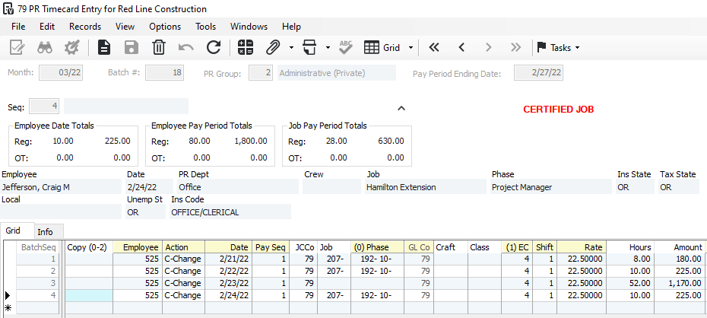The width and height of the screenshot is (707, 318).
Task: Click the PR Dept field showing Office
Action: (x=237, y=186)
